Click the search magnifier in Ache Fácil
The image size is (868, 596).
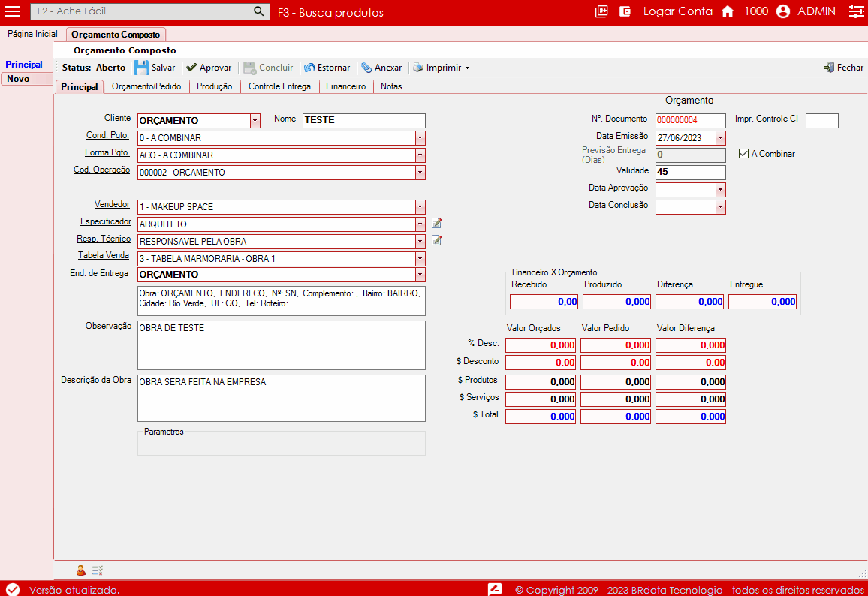258,11
